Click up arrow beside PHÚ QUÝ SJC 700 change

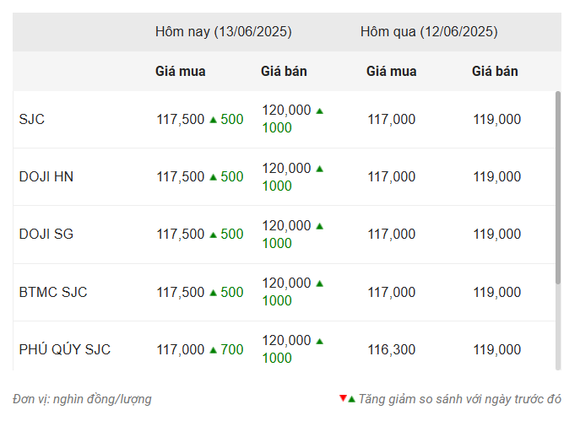pyautogui.click(x=213, y=350)
